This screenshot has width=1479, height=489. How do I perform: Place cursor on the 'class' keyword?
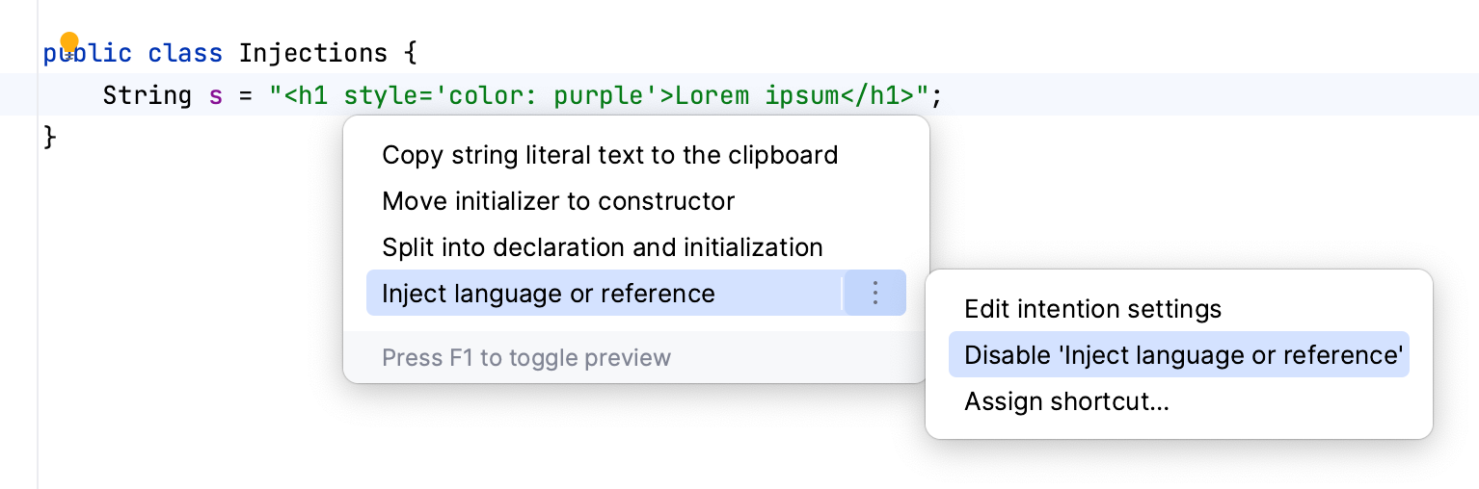click(185, 53)
